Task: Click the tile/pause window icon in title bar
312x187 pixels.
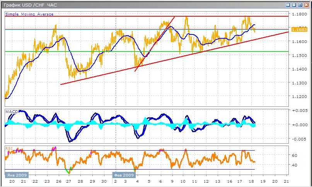Action: [x=288, y=5]
